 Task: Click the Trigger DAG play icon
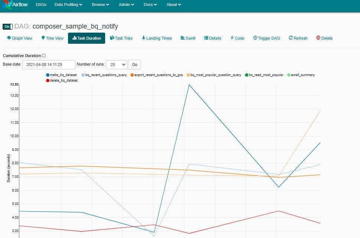click(x=255, y=38)
